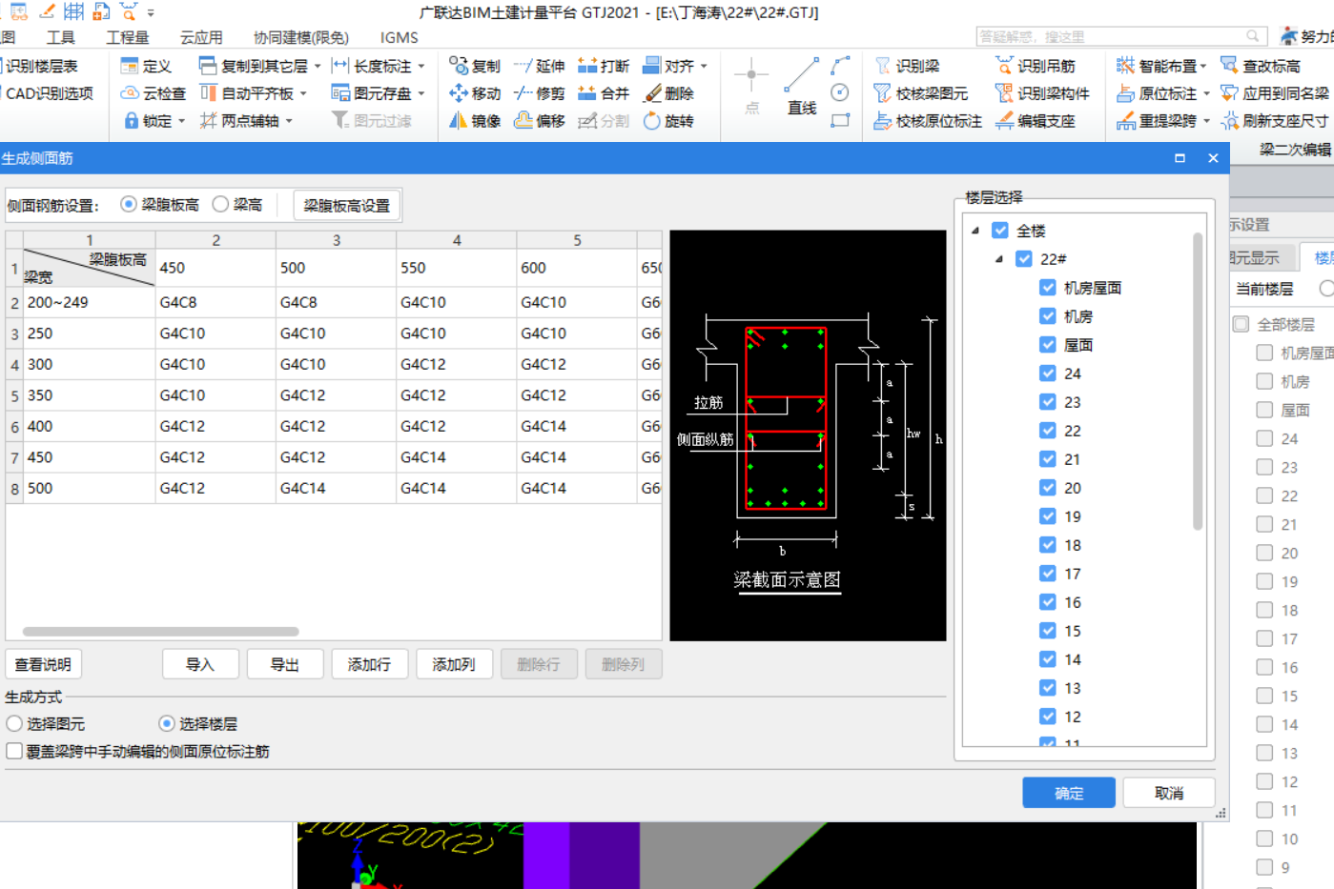
Task: Open 协同建模(限免) tab
Action: (x=301, y=37)
